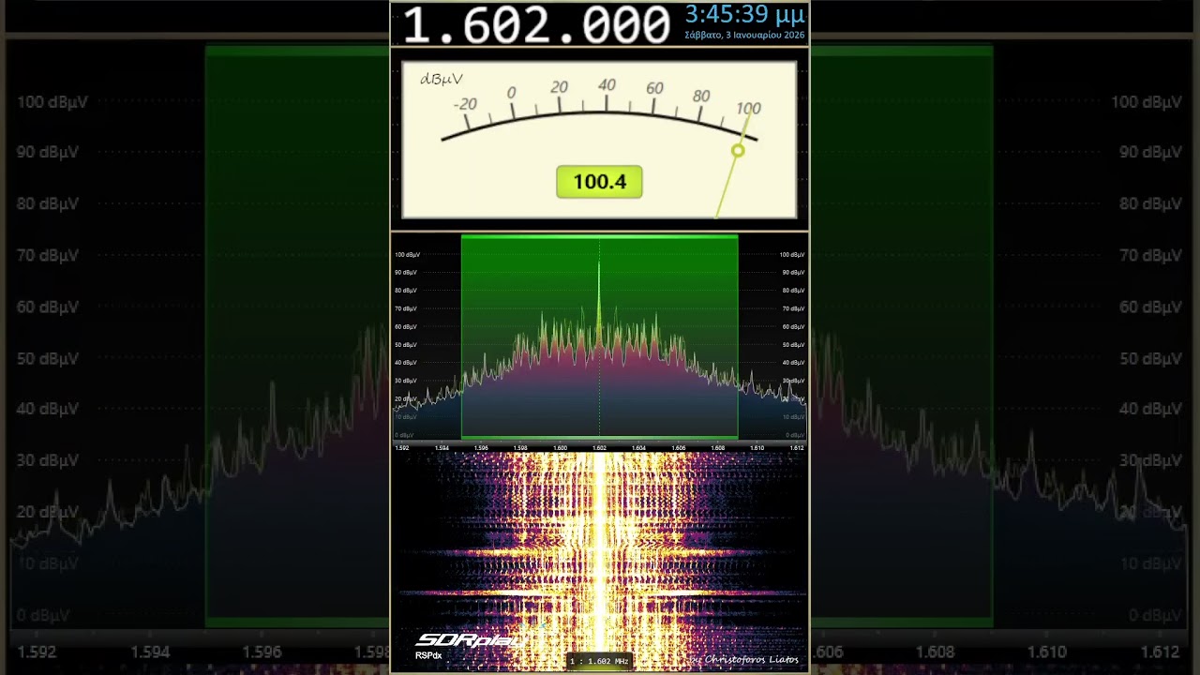Click the dBμV unit label on the meter
Image resolution: width=1200 pixels, height=675 pixels.
pos(441,80)
